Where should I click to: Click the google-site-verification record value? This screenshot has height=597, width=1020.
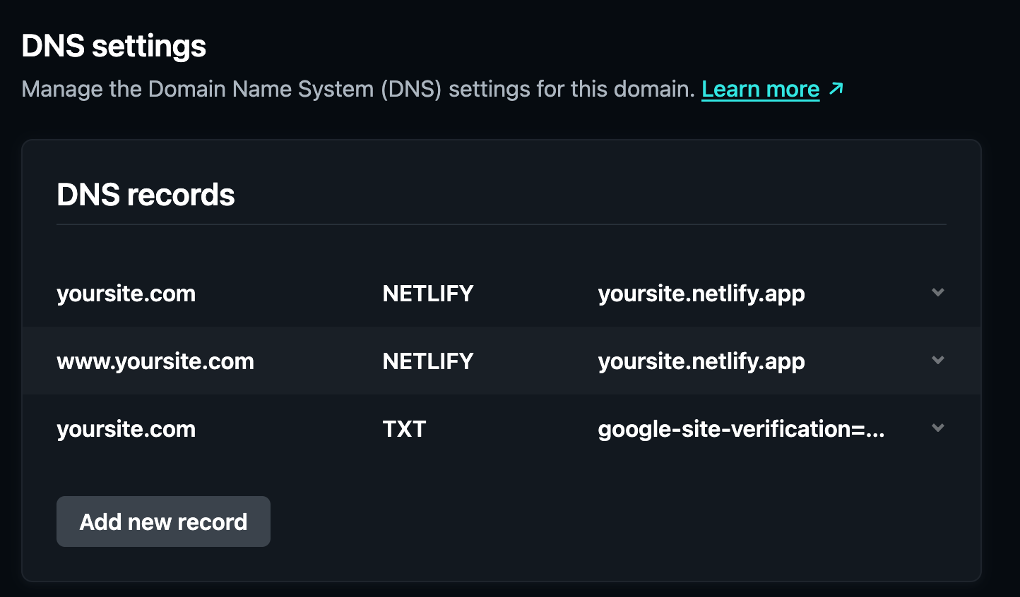[740, 429]
